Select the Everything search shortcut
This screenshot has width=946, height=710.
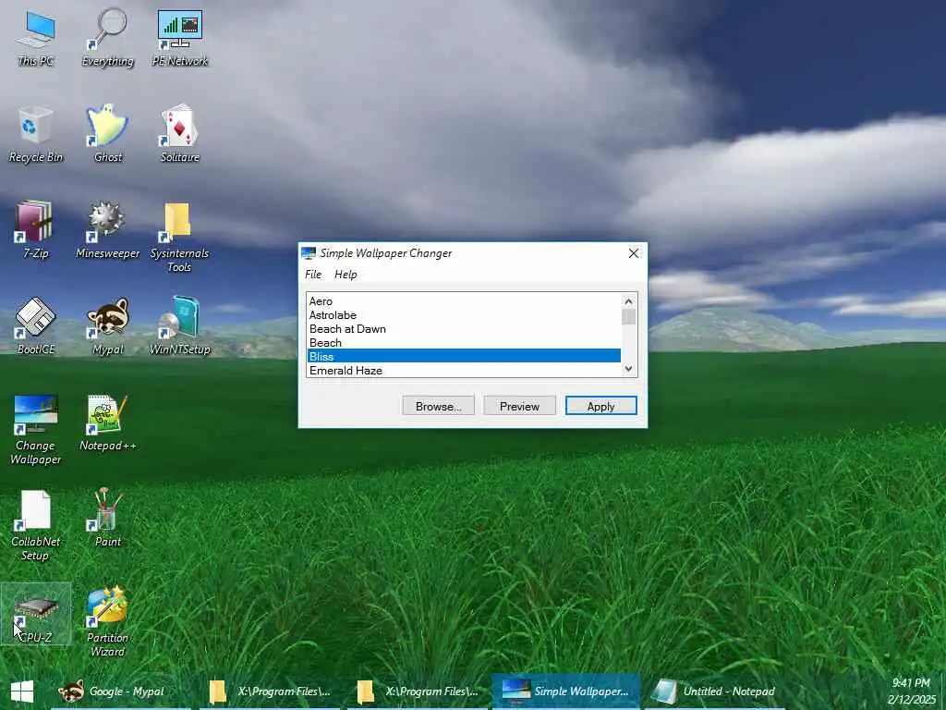click(108, 37)
